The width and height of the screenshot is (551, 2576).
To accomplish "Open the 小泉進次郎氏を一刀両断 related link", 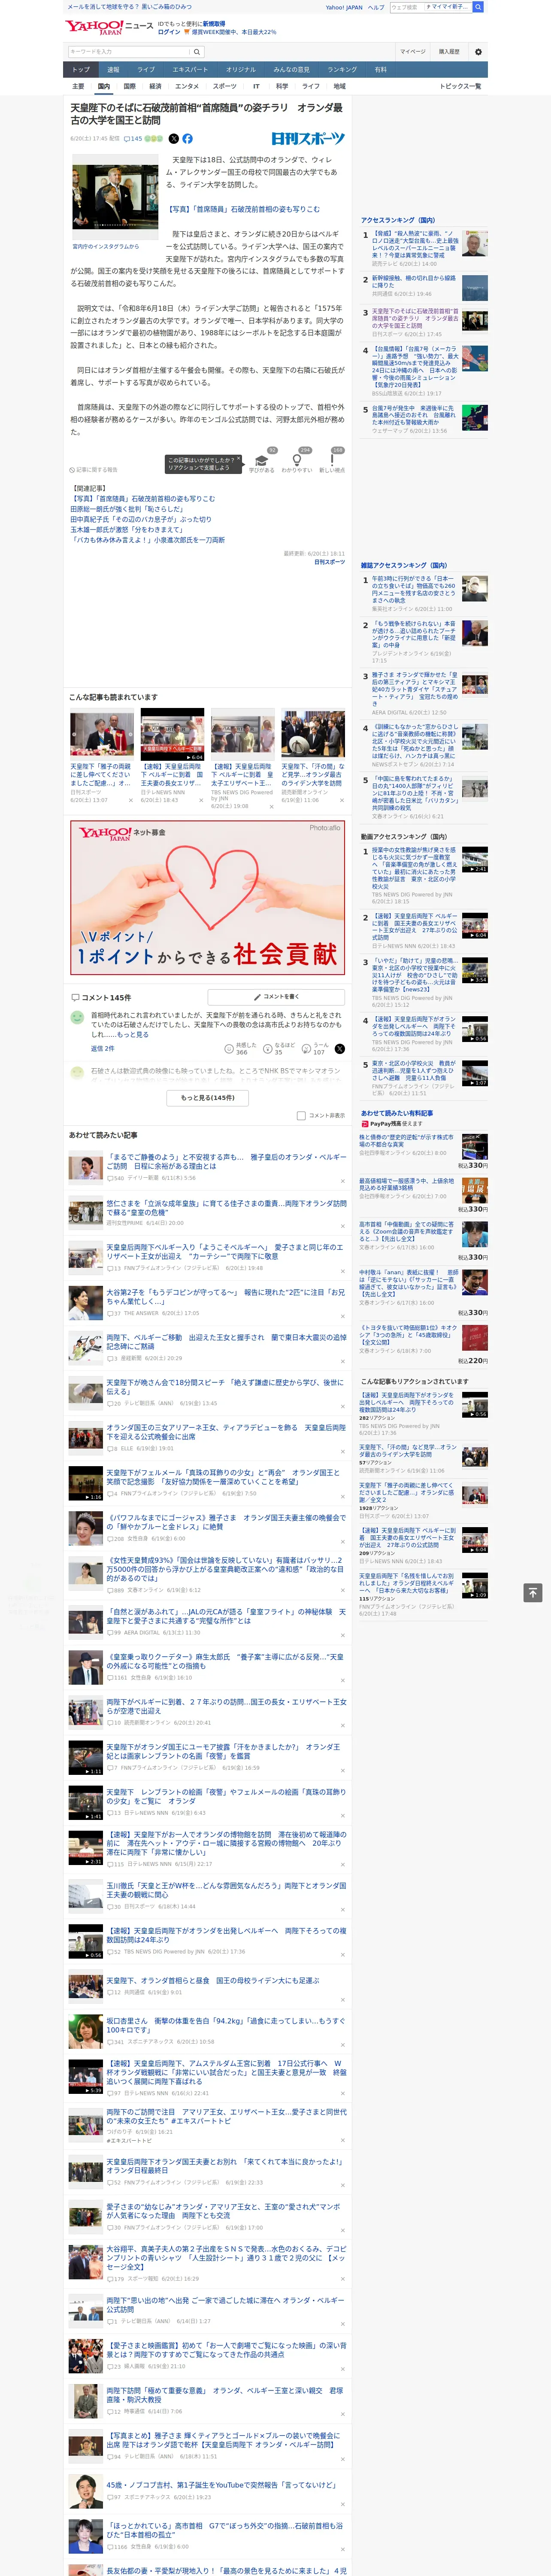I will [x=148, y=540].
